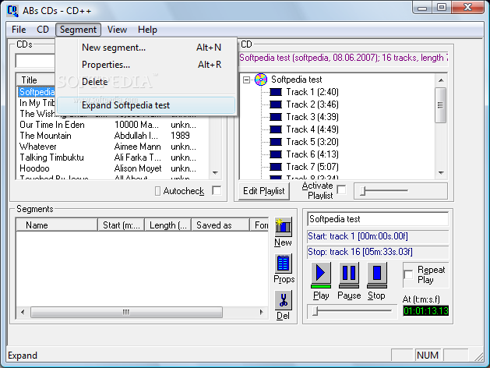
Task: Click the Title column header
Action: pos(37,80)
